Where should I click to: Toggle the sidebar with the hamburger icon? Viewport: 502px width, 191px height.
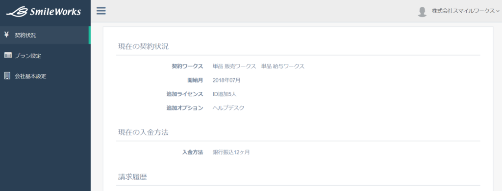pyautogui.click(x=101, y=11)
